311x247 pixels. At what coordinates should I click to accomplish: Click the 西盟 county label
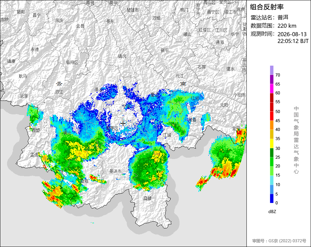36,130
